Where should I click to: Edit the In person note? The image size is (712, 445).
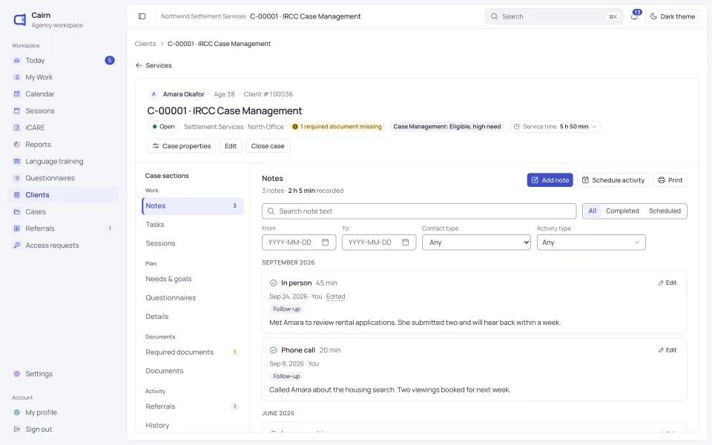[667, 283]
